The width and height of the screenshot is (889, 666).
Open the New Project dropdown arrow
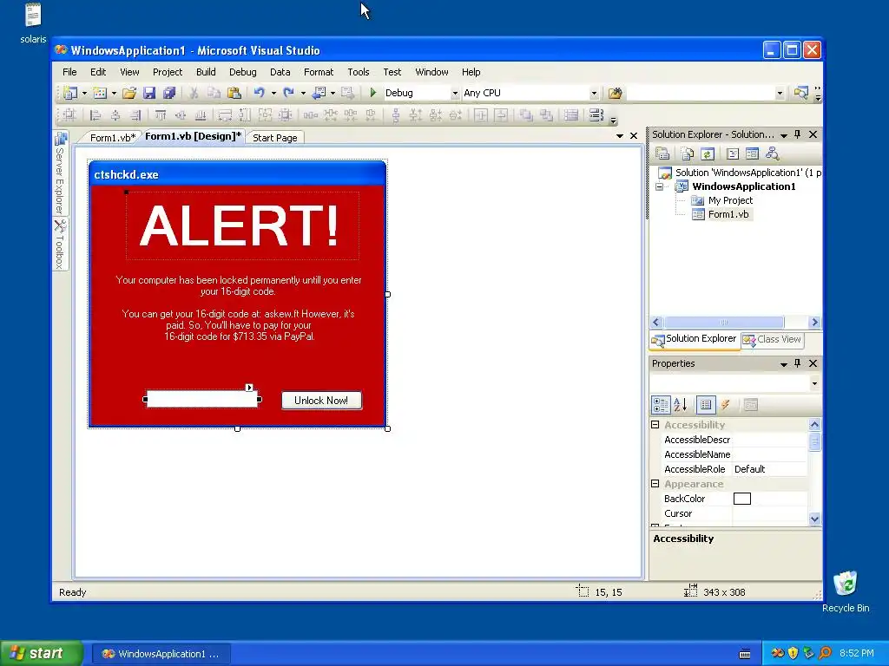84,93
